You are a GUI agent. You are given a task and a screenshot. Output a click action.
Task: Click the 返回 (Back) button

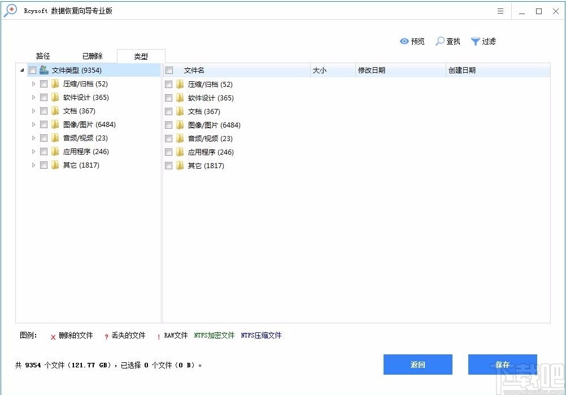pyautogui.click(x=417, y=365)
